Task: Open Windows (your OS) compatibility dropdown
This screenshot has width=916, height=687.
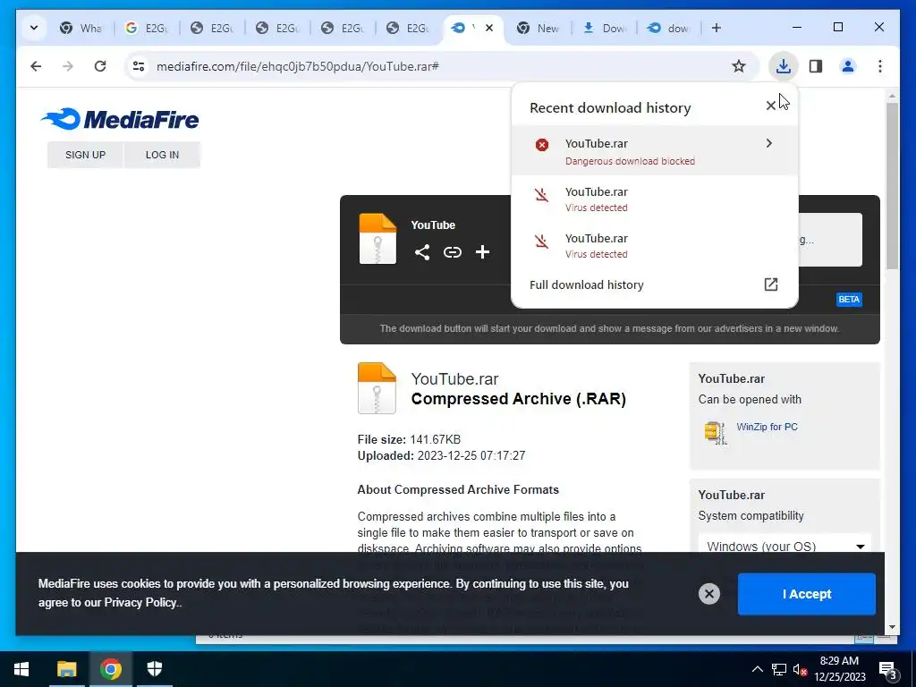Action: [x=785, y=546]
